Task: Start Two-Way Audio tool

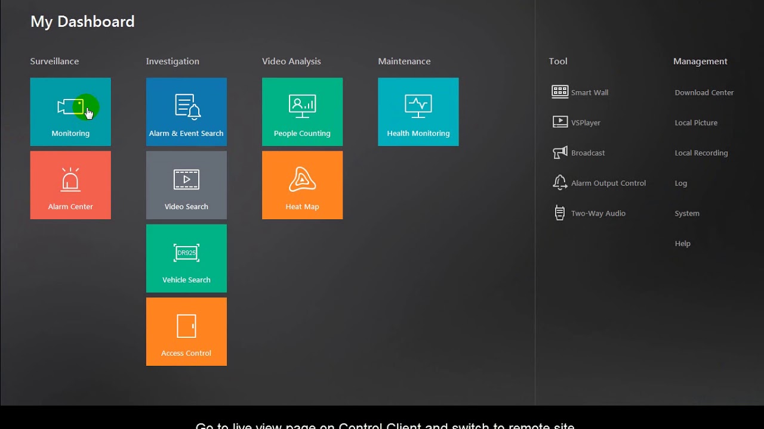Action: pyautogui.click(x=597, y=213)
